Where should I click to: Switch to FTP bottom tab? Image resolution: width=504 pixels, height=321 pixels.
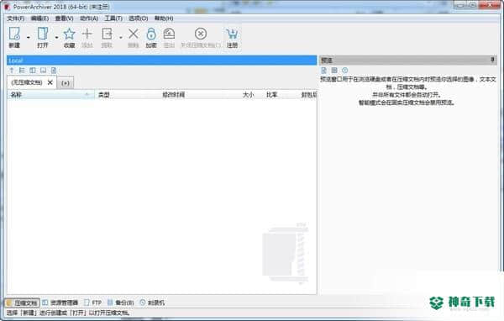coord(92,303)
